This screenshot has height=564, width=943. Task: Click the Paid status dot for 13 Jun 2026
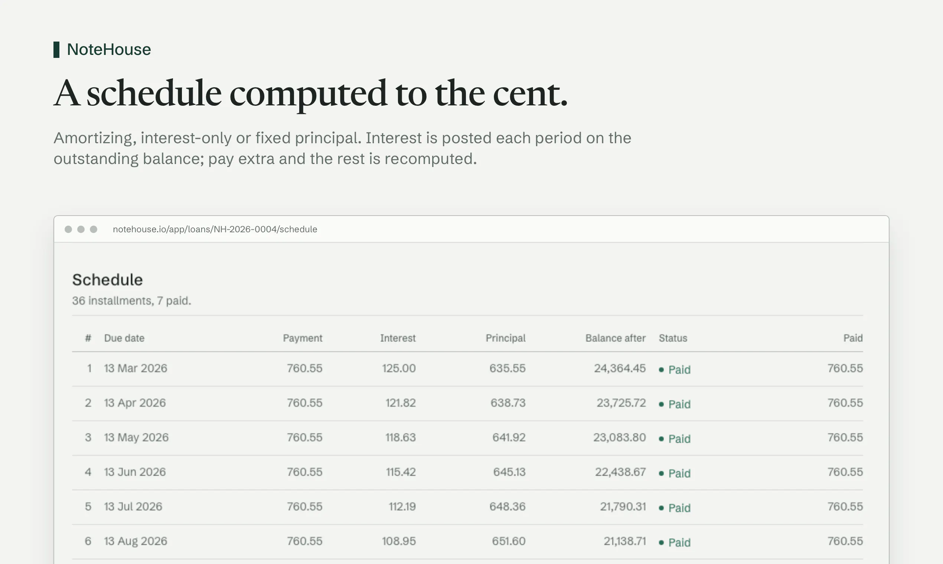tap(661, 473)
